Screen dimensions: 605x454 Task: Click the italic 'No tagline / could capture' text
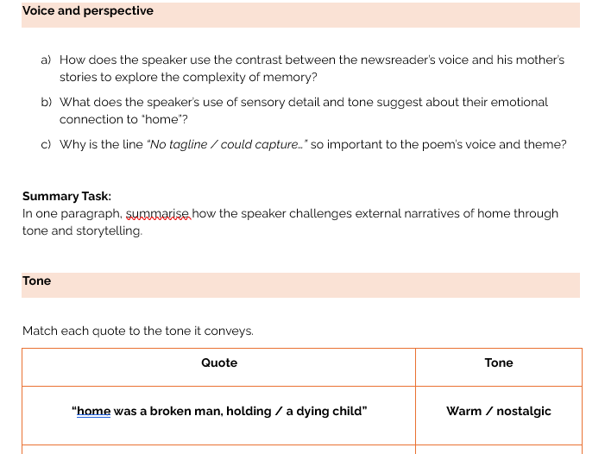click(227, 144)
